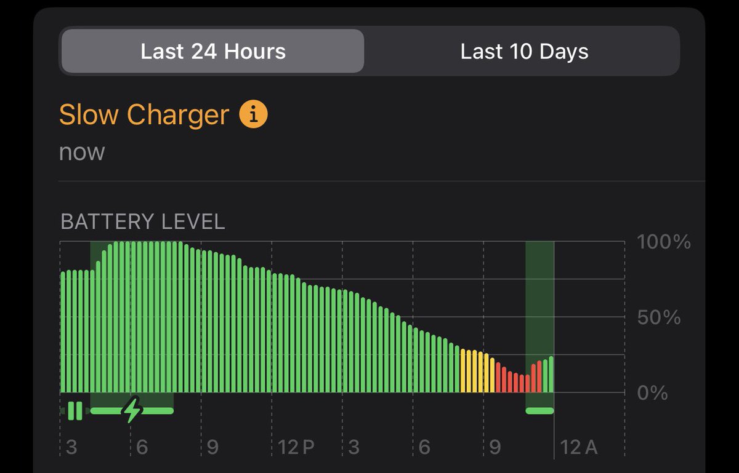
Task: Tap the 'now' status text
Action: coord(82,152)
